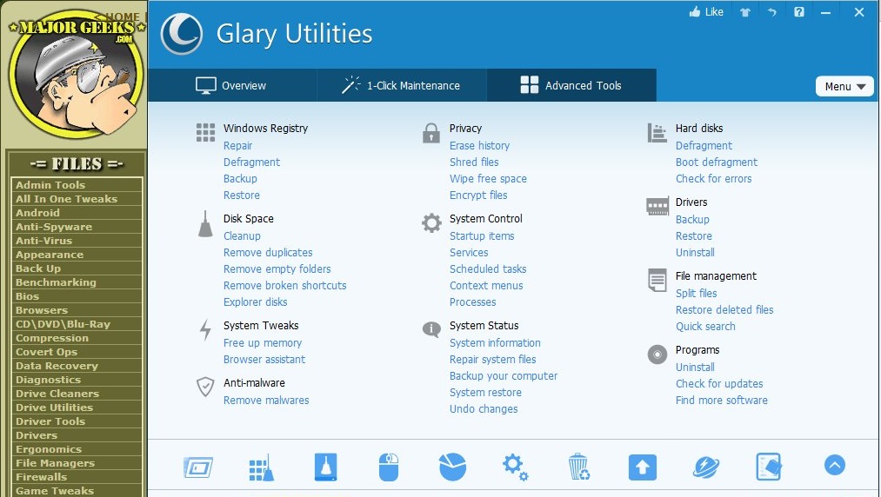This screenshot has width=881, height=497.
Task: Click the Programs disc icon
Action: (657, 355)
